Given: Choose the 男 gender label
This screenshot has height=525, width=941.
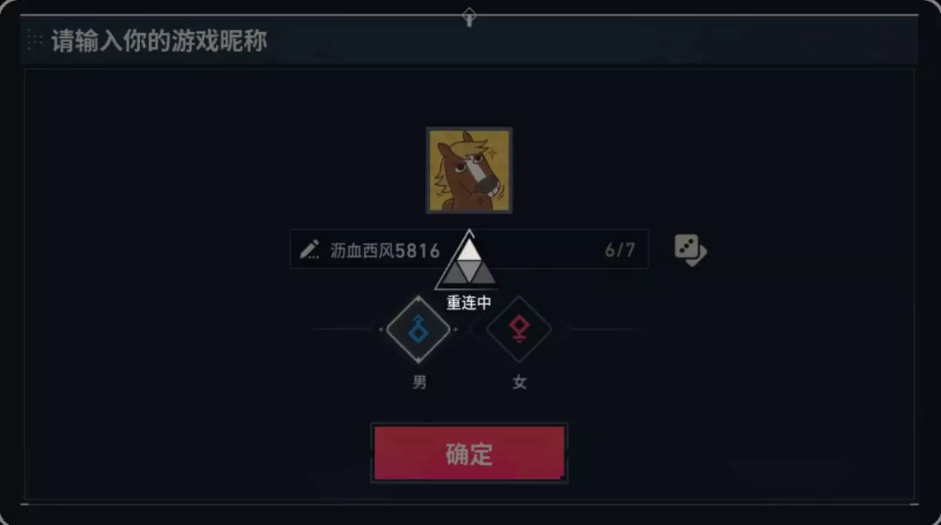Looking at the screenshot, I should coord(419,382).
